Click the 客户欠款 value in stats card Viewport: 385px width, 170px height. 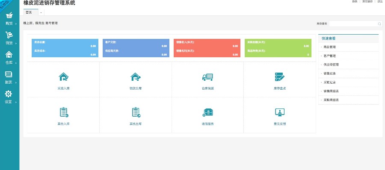click(164, 46)
